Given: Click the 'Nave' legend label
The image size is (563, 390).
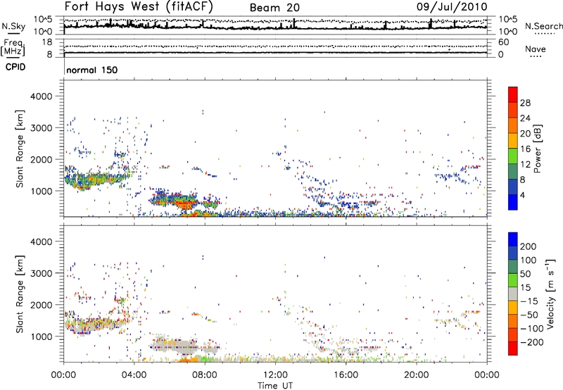Looking at the screenshot, I should pyautogui.click(x=536, y=49).
